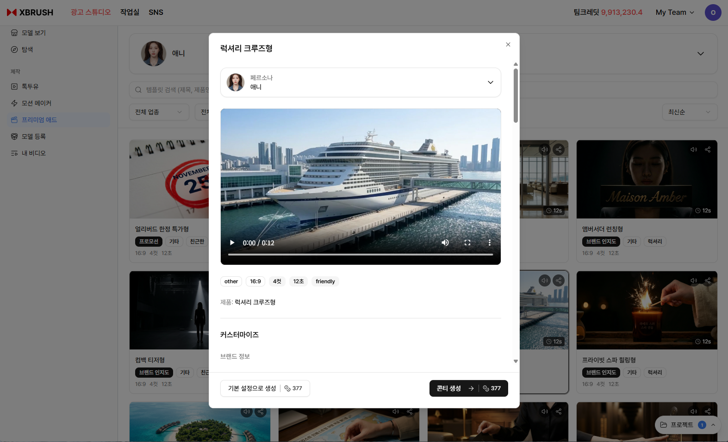
Task: Click the 콘티 생성 button
Action: click(468, 388)
